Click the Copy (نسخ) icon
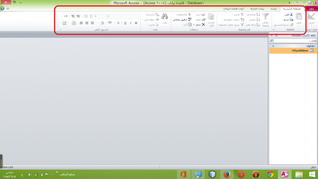The image size is (318, 179). (x=291, y=20)
